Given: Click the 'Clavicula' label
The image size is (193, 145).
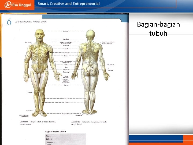Looking at the screenshot, I should coord(66,45).
